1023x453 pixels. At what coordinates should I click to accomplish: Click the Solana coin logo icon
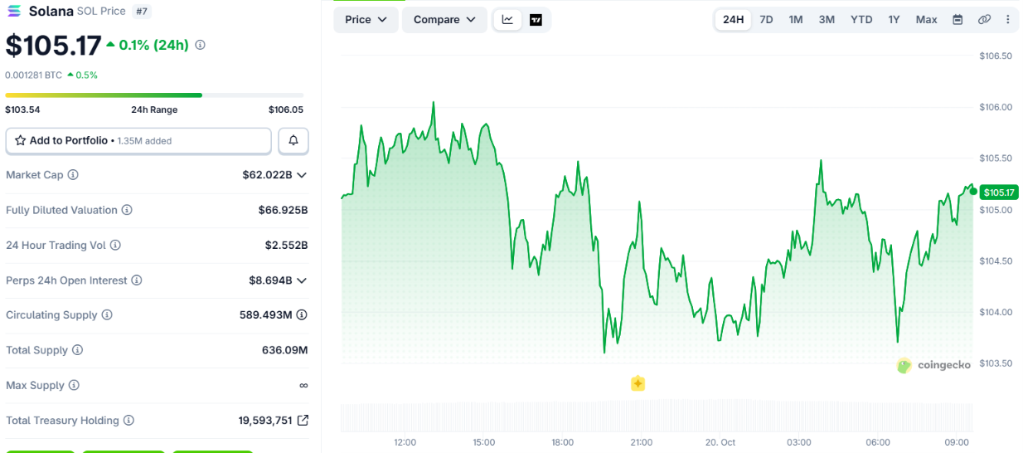click(14, 11)
